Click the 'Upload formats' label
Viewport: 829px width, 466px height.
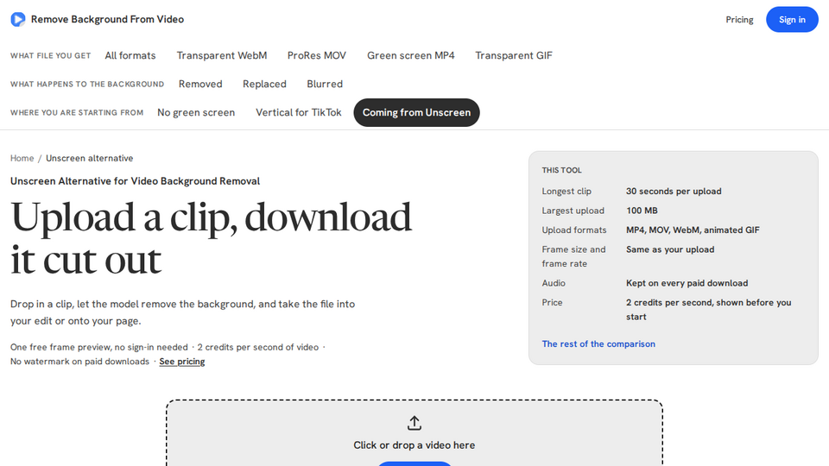pos(573,230)
